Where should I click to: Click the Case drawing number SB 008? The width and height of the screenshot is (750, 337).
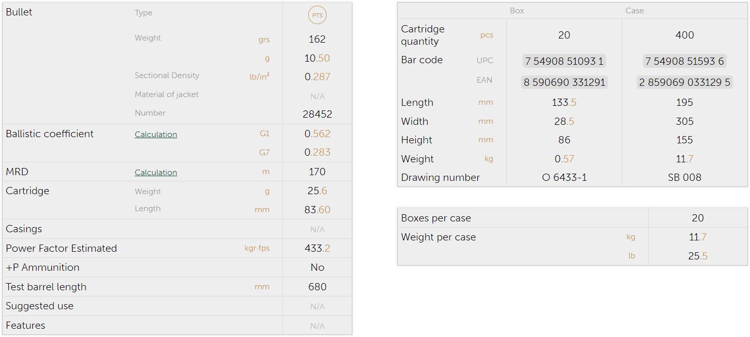(x=684, y=178)
